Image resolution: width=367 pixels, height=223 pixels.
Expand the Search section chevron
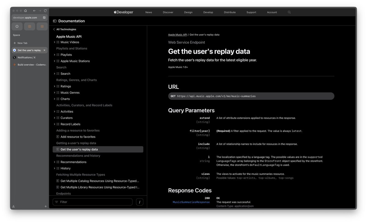pyautogui.click(x=54, y=74)
